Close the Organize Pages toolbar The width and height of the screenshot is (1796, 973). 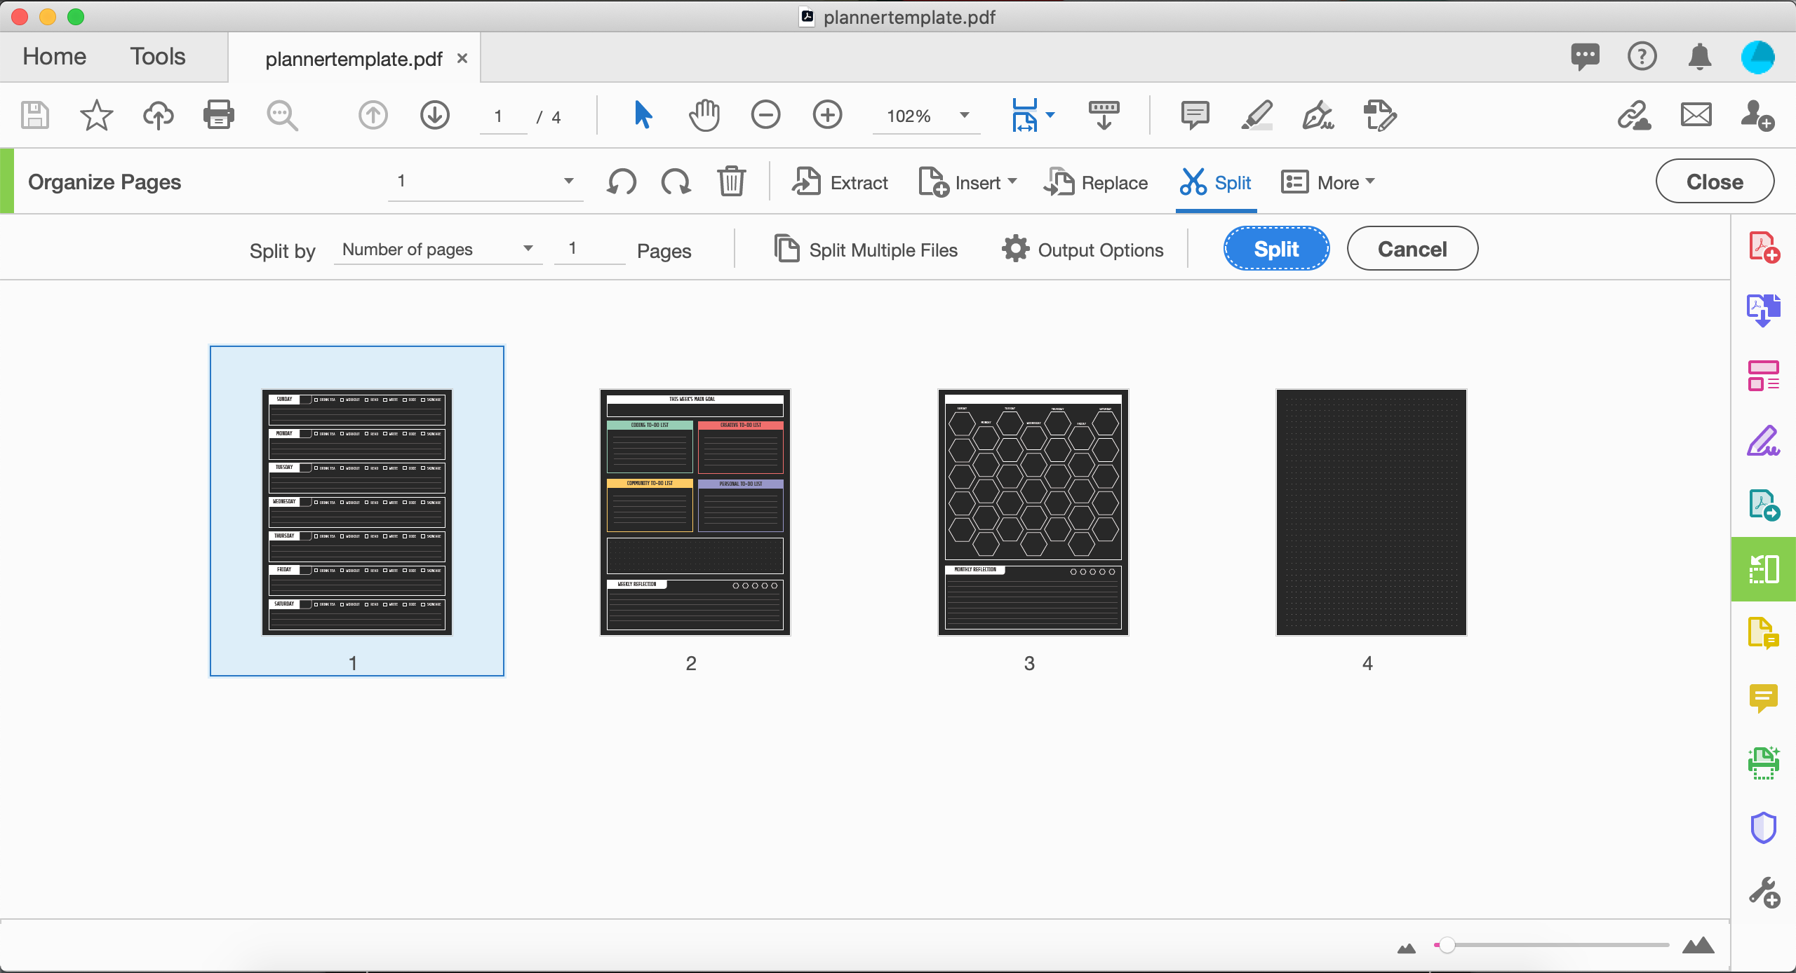(1715, 182)
